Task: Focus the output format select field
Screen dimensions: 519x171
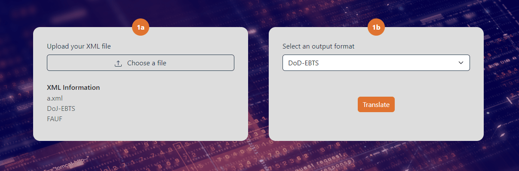Action: pos(376,63)
